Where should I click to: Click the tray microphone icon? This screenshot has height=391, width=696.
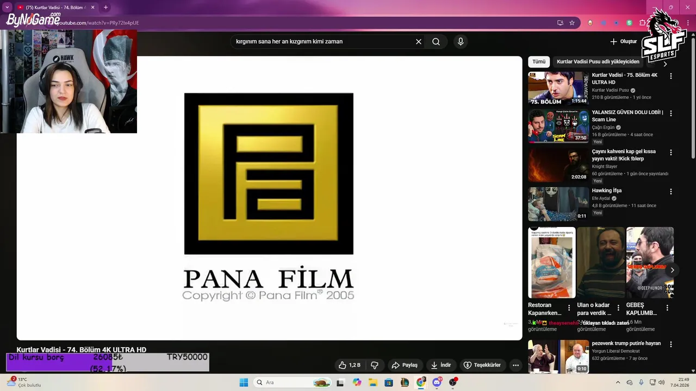click(x=641, y=382)
